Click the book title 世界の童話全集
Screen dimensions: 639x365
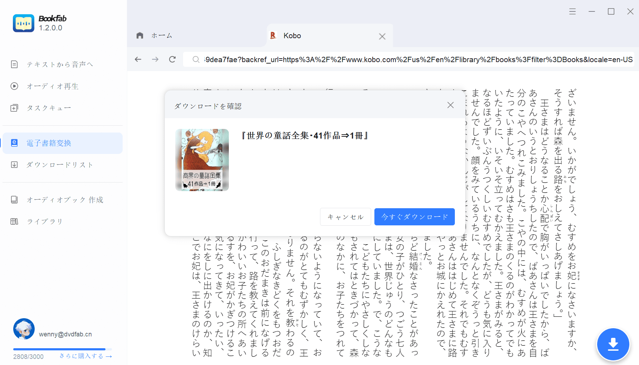[x=305, y=136]
